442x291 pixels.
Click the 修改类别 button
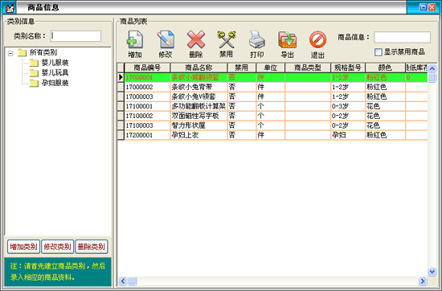58,247
